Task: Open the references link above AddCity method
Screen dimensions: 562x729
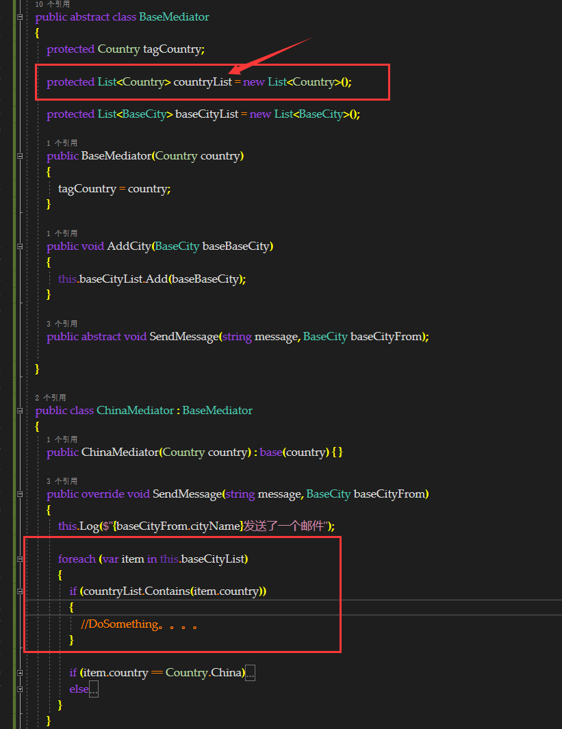Action: [62, 233]
